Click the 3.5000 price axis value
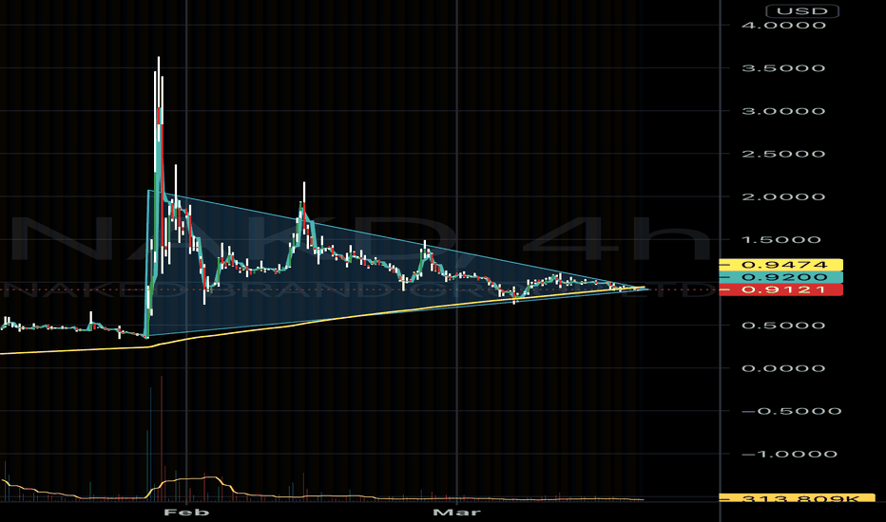 (783, 68)
